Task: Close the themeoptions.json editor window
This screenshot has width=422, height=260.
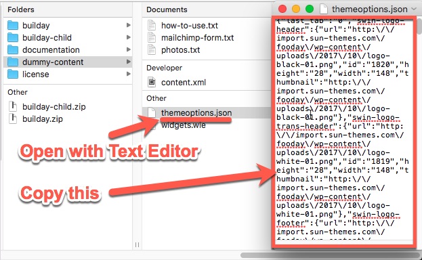Action: (282, 9)
